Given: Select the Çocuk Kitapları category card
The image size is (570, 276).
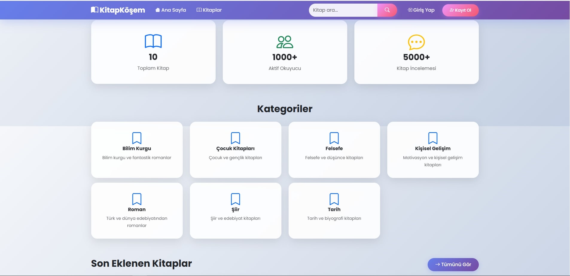Looking at the screenshot, I should point(236,150).
